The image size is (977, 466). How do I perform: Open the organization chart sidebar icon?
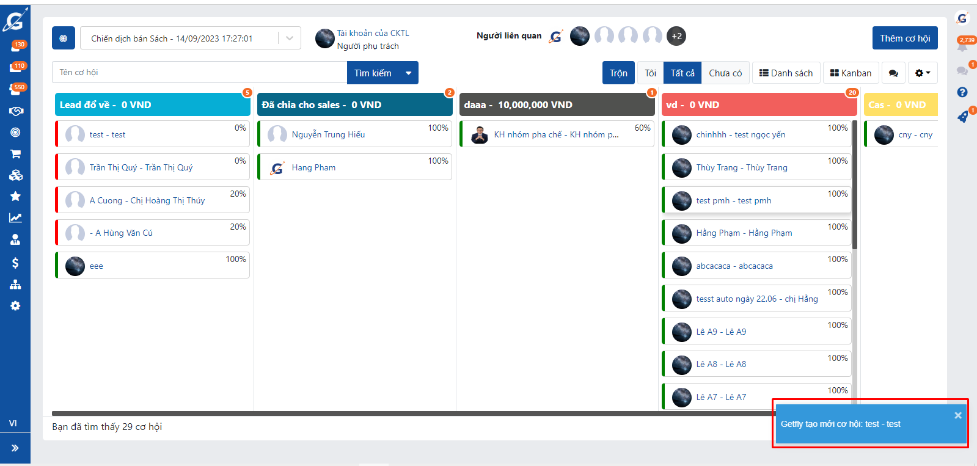click(15, 285)
